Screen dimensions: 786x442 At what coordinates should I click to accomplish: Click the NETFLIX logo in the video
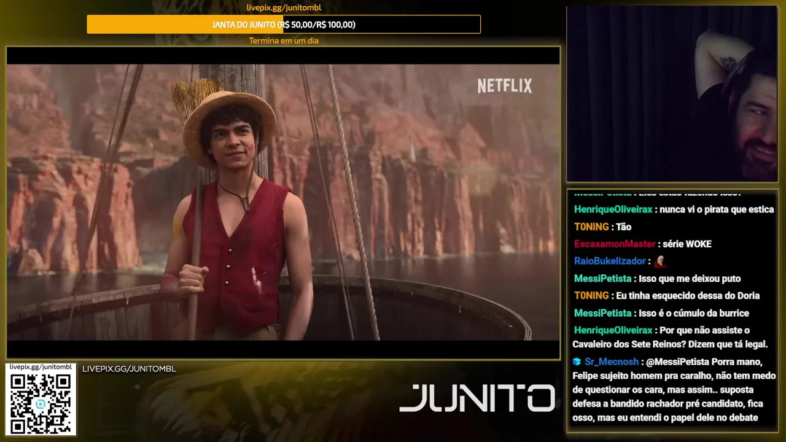coord(505,86)
